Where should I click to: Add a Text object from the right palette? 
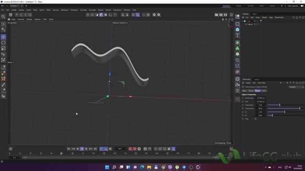coord(237,36)
